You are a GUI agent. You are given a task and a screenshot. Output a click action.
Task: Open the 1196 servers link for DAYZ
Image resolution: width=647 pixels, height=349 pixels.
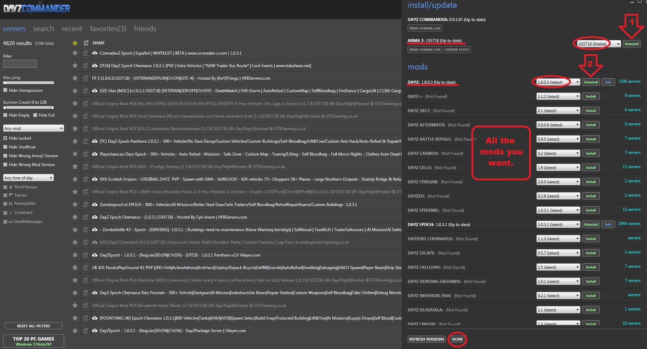tap(629, 81)
